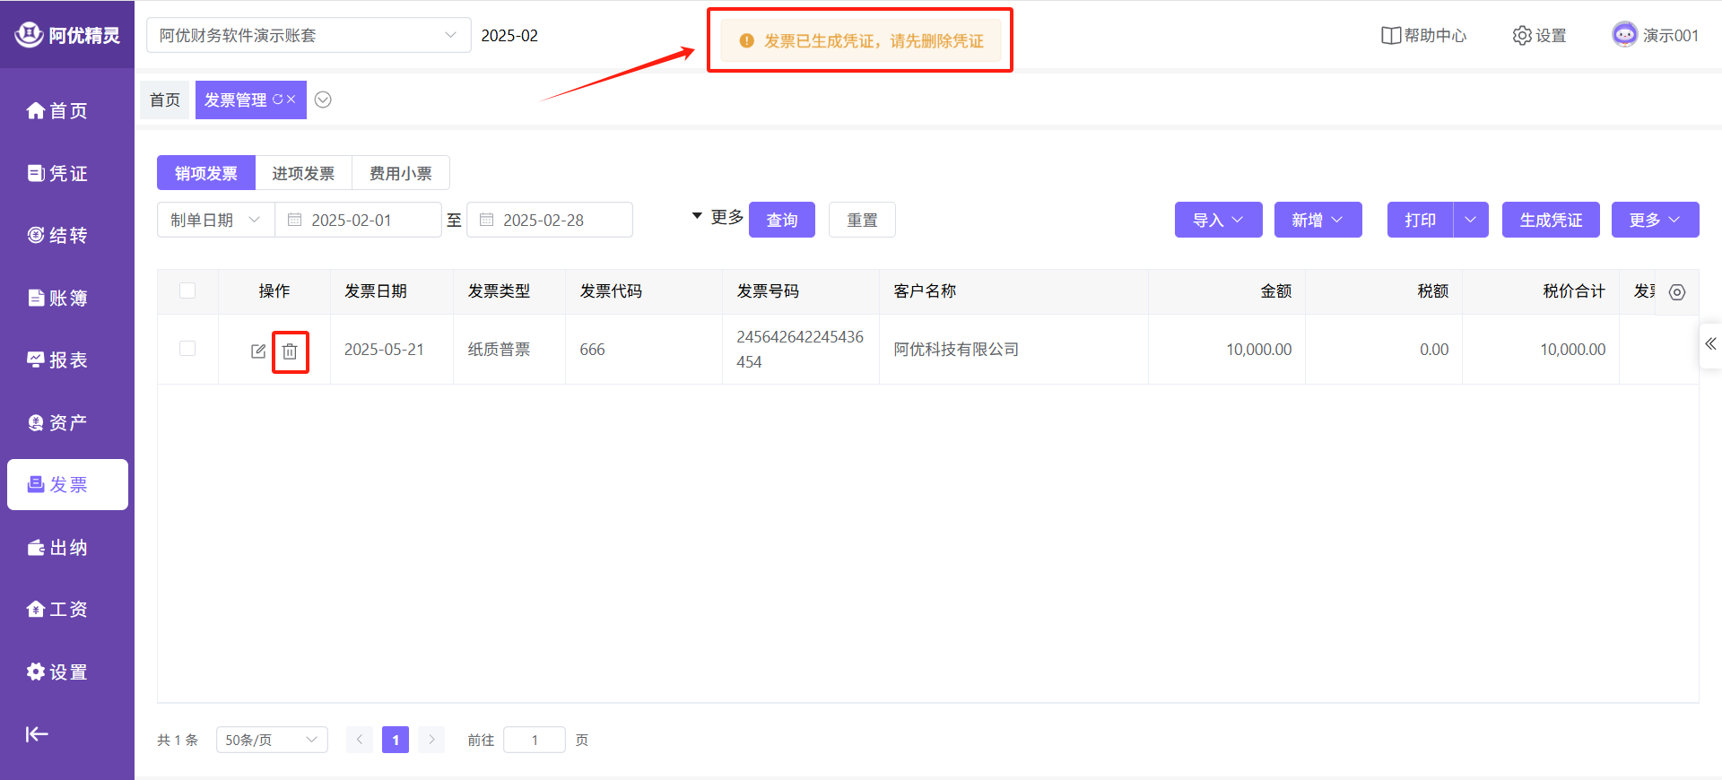Image resolution: width=1722 pixels, height=780 pixels.
Task: Open 设置 from the top bar
Action: pos(1539,36)
